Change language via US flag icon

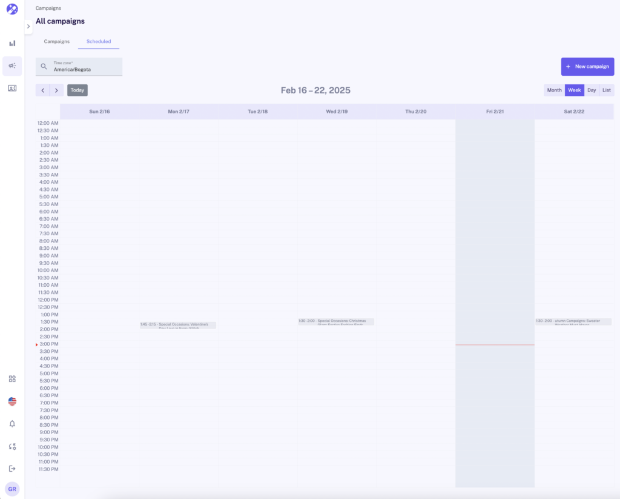12,401
